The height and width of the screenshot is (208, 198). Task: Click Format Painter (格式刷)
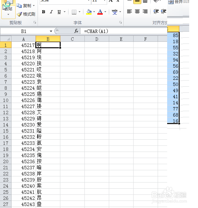(26, 14)
